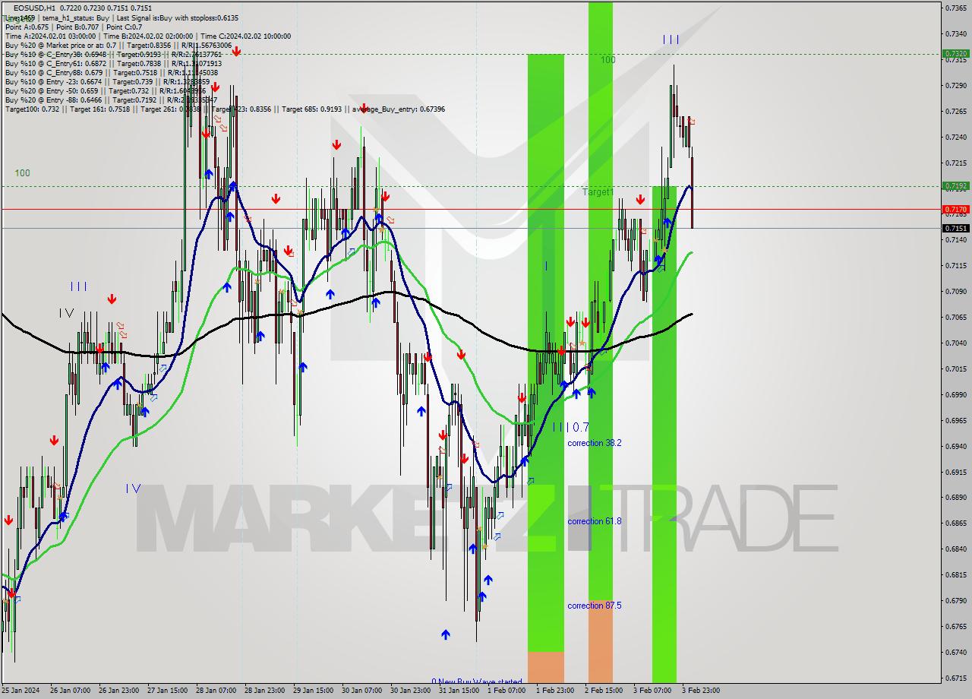
Task: Click the blue up arrow at the 31 Jan low
Action: pyautogui.click(x=446, y=634)
